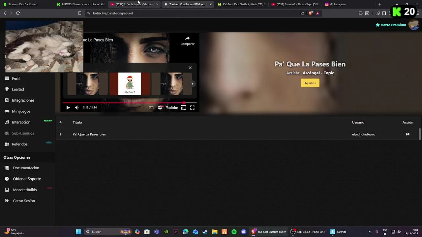Screen dimensions: 422x237
Task: Open Documentación link
Action: (26, 168)
